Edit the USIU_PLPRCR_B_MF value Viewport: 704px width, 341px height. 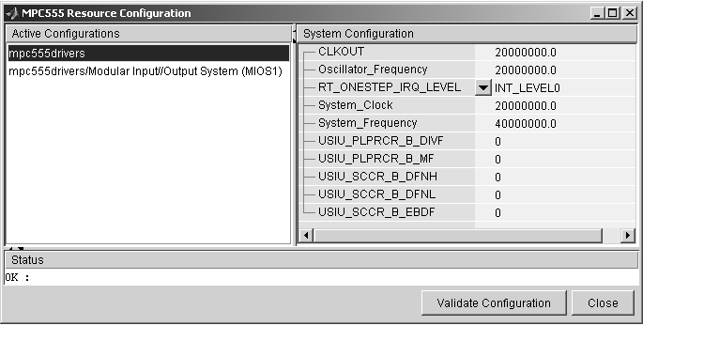point(555,159)
